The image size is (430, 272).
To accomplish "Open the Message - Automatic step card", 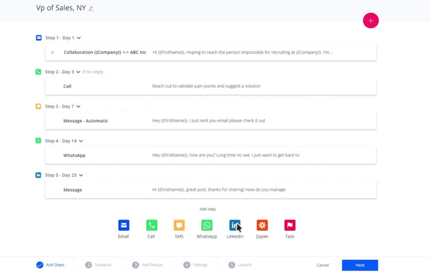I will tap(211, 121).
